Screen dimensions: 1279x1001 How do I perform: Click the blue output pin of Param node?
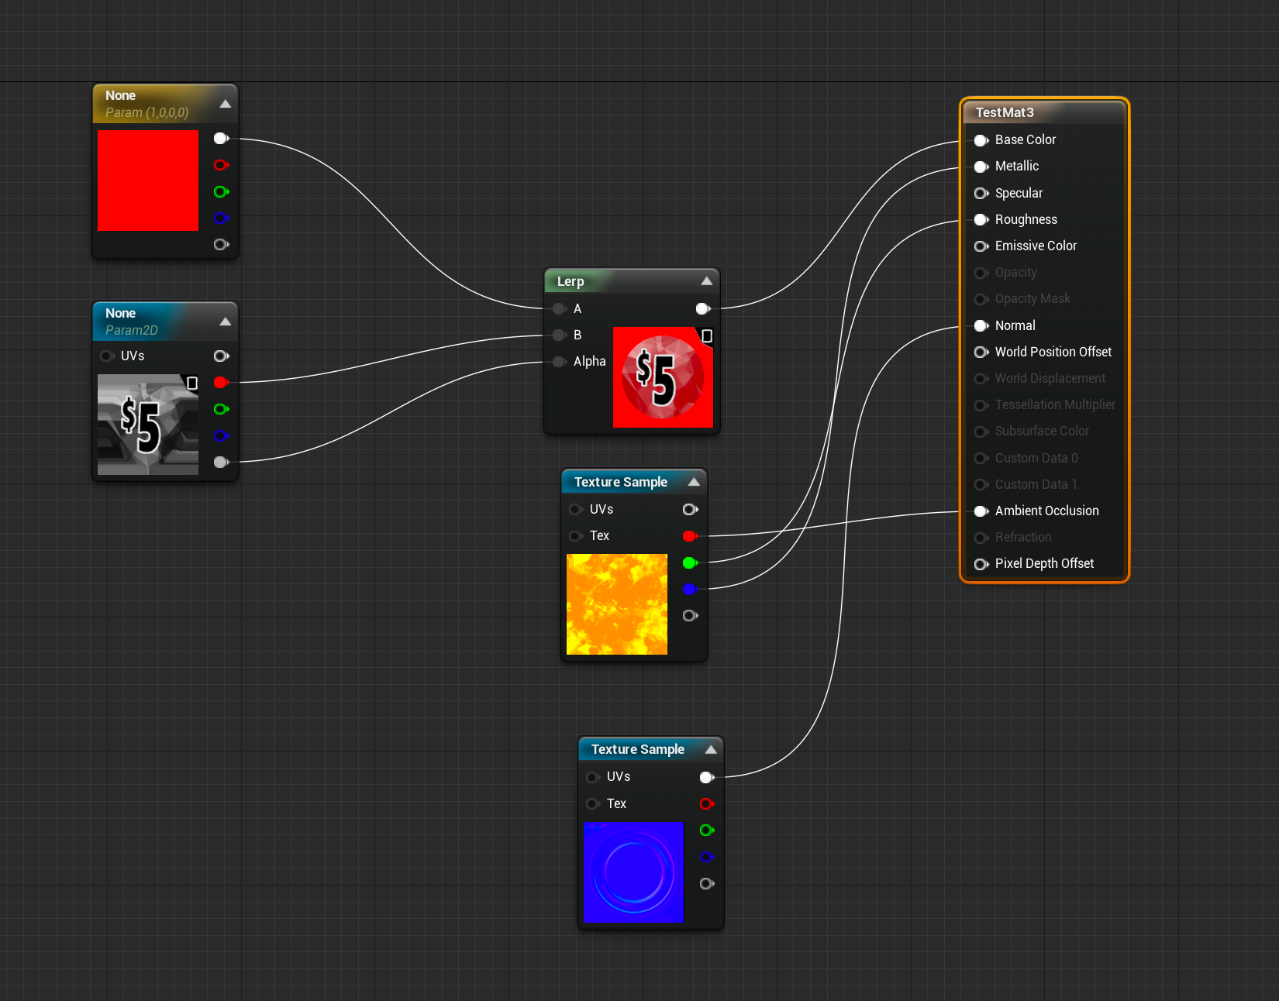point(221,218)
